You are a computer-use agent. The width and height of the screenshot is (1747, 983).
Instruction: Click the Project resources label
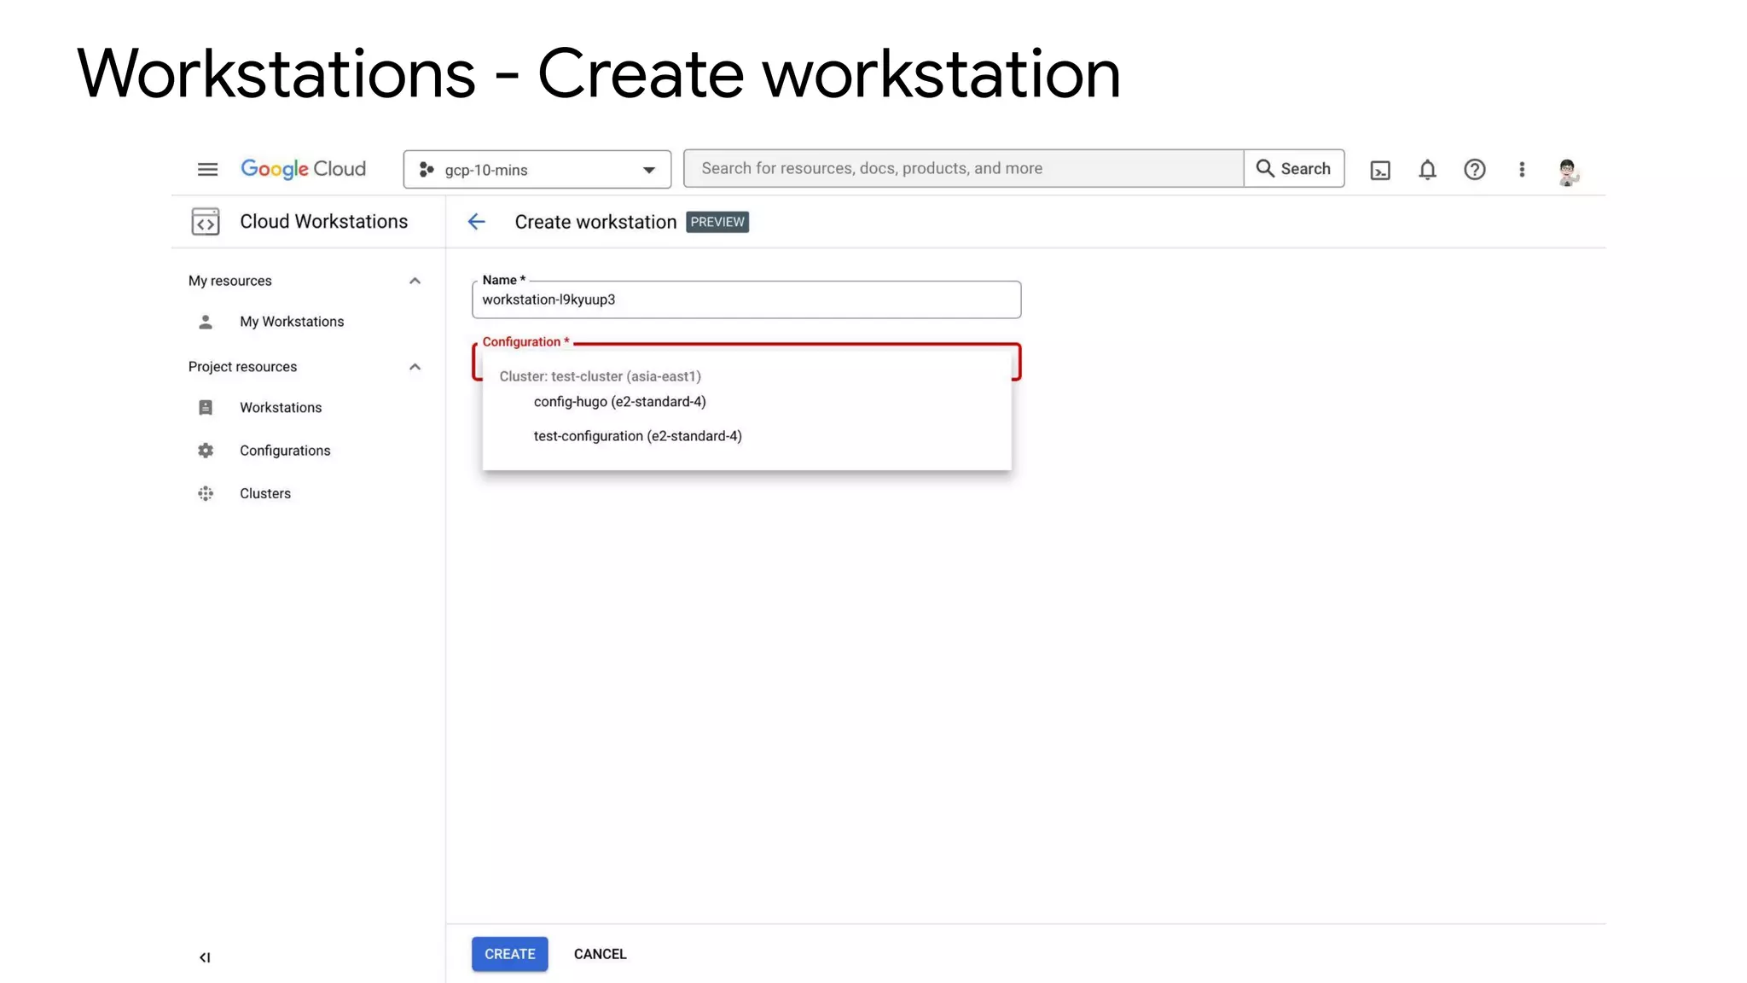[x=242, y=367]
